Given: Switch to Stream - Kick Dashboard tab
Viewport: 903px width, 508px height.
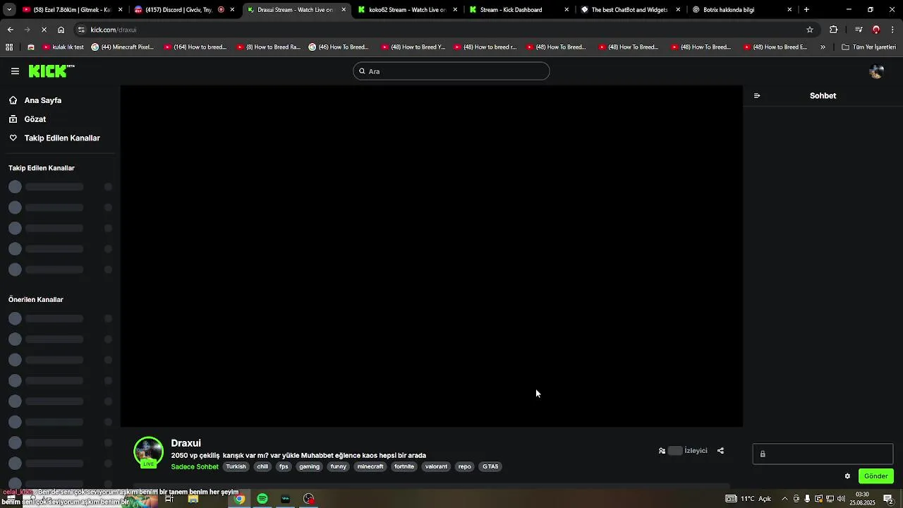Looking at the screenshot, I should [x=519, y=10].
